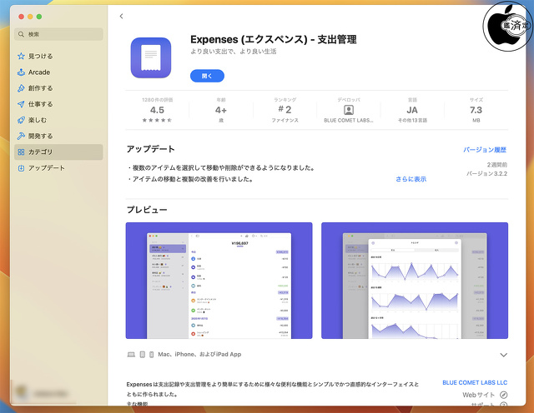The height and width of the screenshot is (413, 534).
Task: Click the paper plane icon beside 仕事する
Action: click(21, 104)
